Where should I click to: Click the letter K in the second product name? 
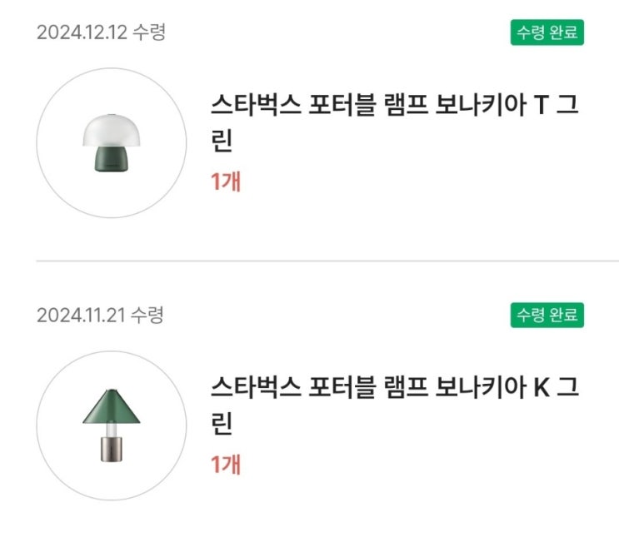point(542,387)
